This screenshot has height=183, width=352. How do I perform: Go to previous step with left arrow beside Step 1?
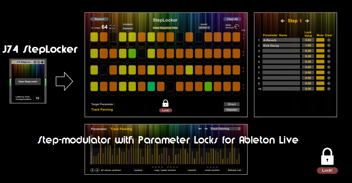pyautogui.click(x=282, y=21)
